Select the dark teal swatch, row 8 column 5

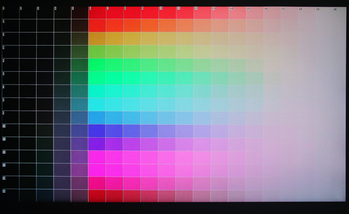pos(80,104)
